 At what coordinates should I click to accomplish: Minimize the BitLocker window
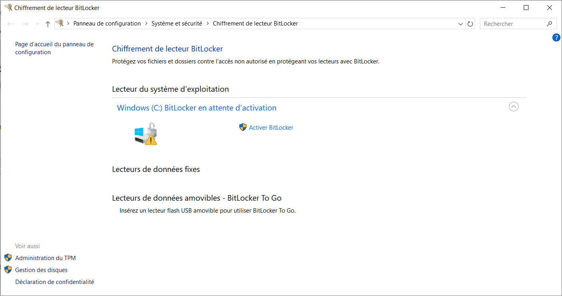click(x=503, y=8)
